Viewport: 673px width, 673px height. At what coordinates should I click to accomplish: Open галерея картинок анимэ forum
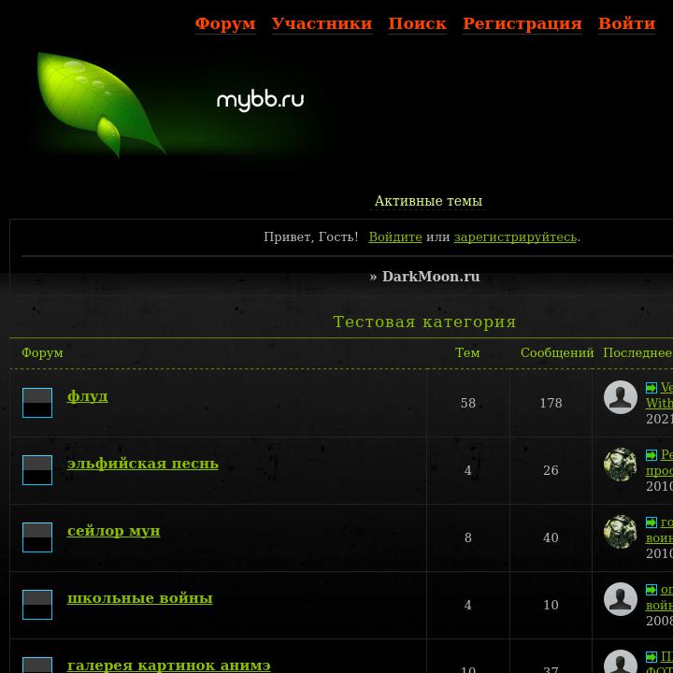pos(168,666)
